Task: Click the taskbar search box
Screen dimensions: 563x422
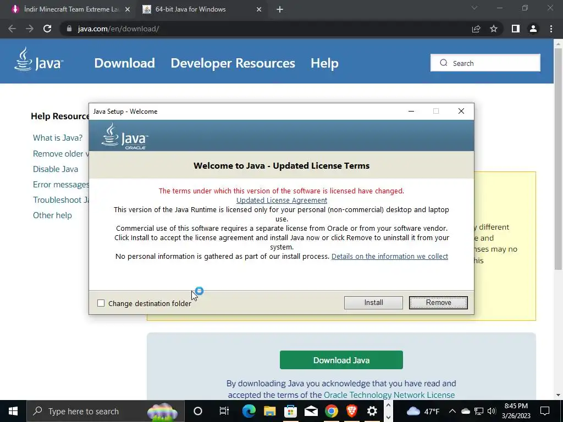Action: coord(105,411)
